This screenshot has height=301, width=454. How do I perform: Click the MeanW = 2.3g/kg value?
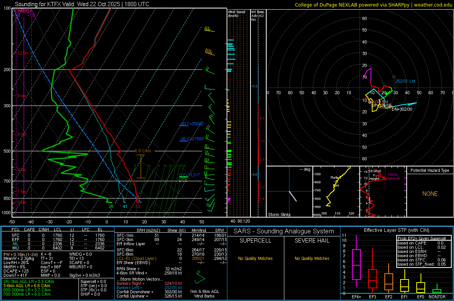(18, 258)
